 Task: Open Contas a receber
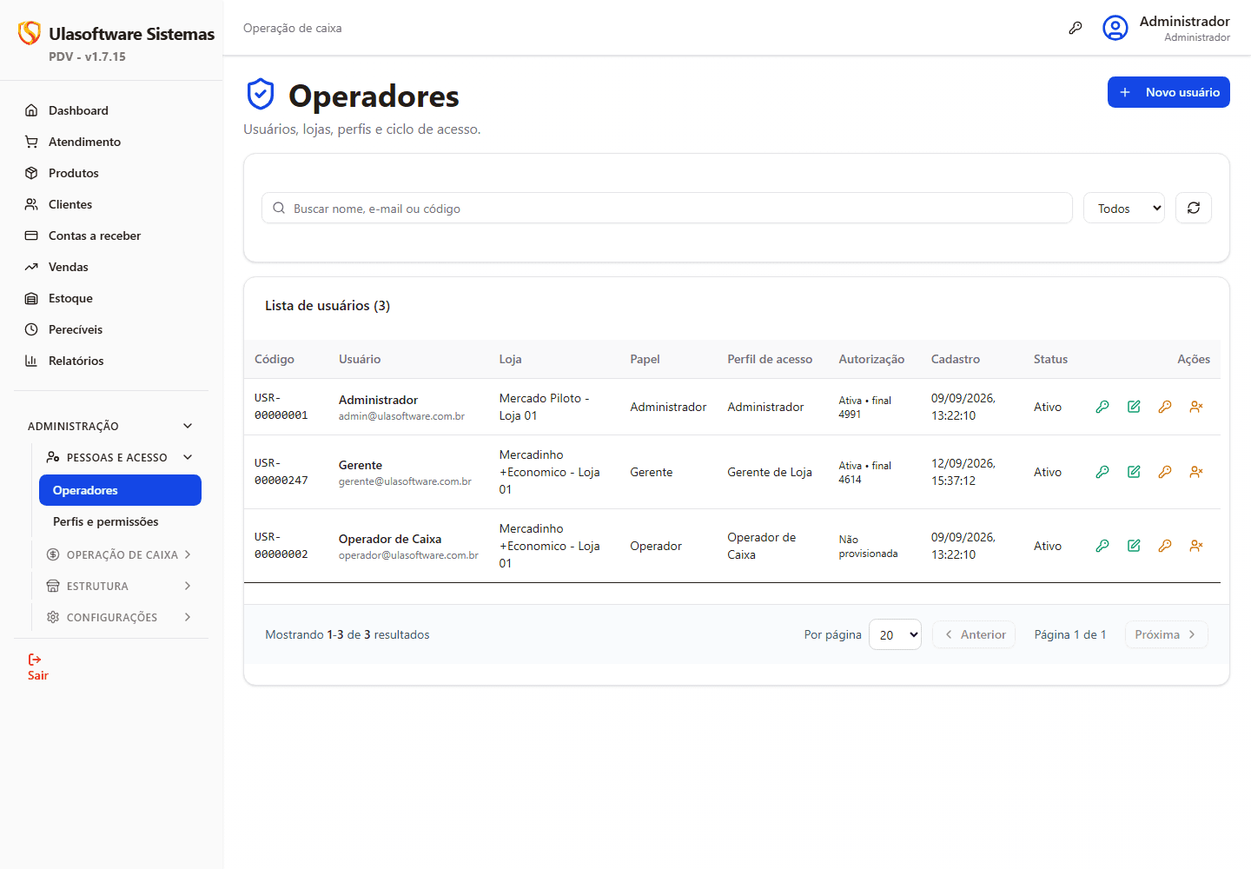click(111, 235)
